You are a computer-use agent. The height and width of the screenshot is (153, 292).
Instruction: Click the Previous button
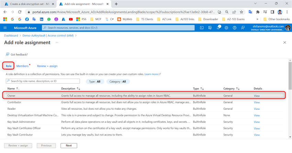[x=46, y=145]
